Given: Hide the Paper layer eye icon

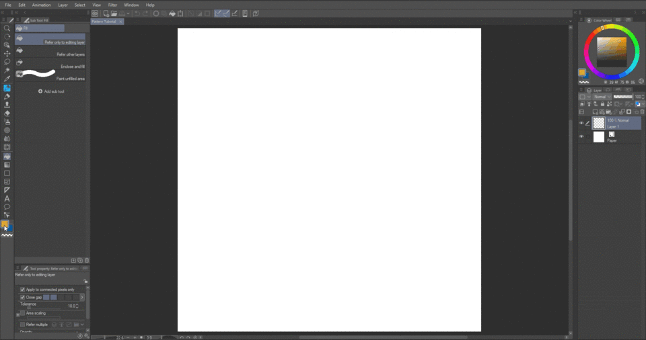Looking at the screenshot, I should 581,136.
